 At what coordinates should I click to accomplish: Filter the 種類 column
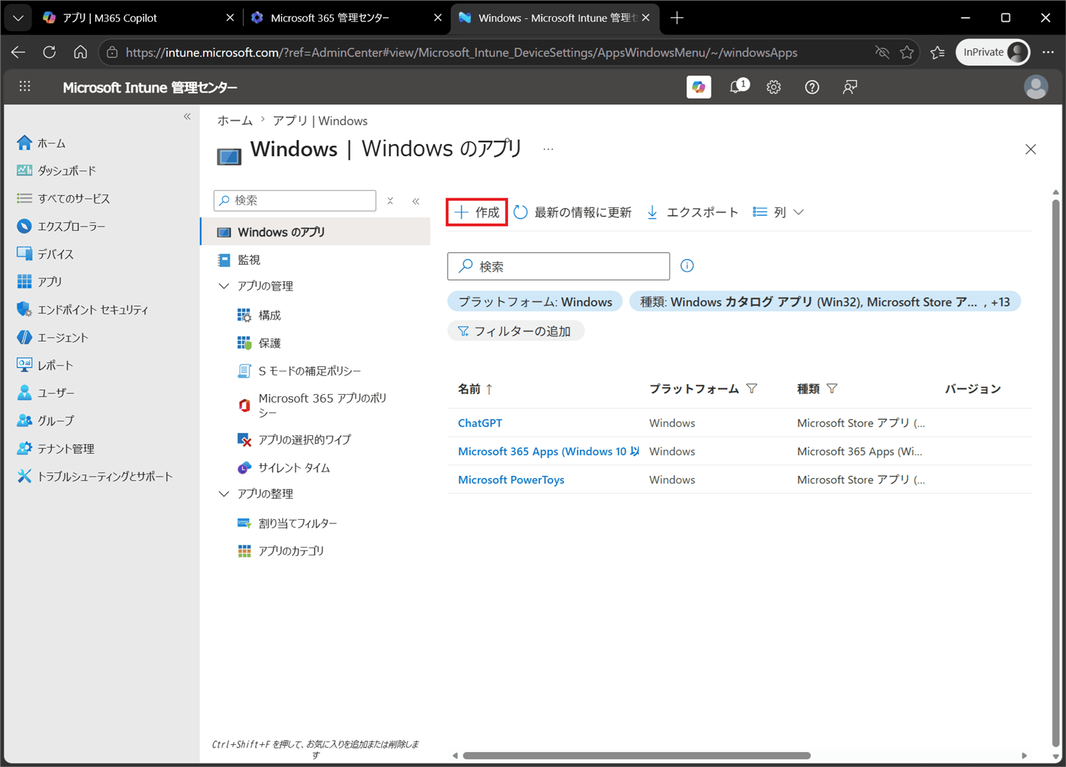tap(832, 388)
